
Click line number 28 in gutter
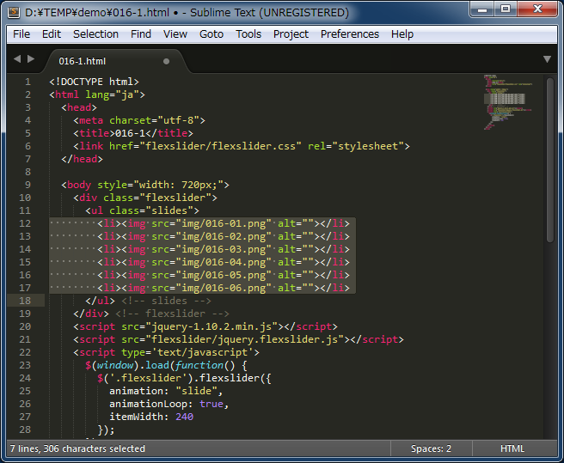pos(25,429)
